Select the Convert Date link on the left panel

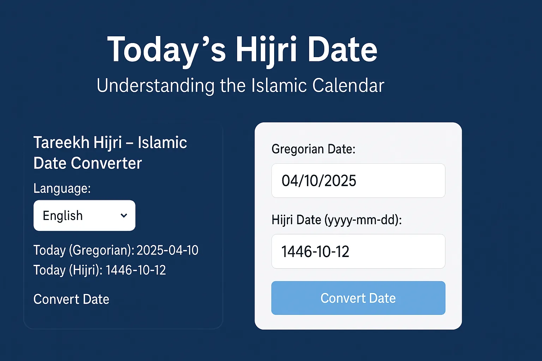[x=71, y=299]
